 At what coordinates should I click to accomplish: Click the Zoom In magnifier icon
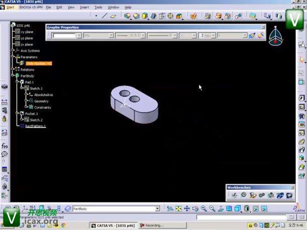point(204,208)
